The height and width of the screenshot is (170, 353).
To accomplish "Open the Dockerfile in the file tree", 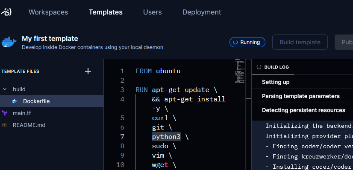I will pos(52,101).
